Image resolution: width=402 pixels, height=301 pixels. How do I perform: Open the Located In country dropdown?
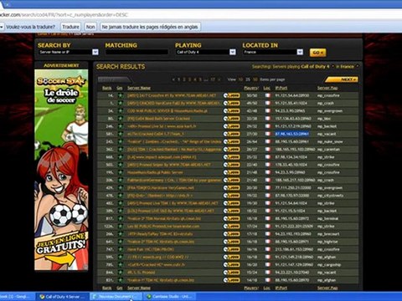point(273,52)
